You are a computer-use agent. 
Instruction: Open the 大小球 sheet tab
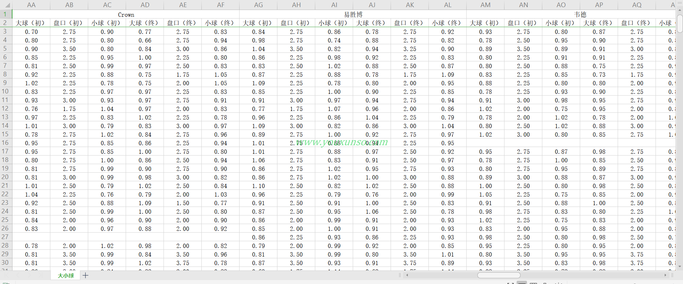click(66, 275)
